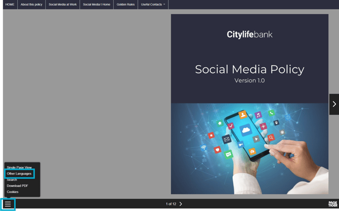This screenshot has height=211, width=339.
Task: Select Single Page View option
Action: point(19,167)
